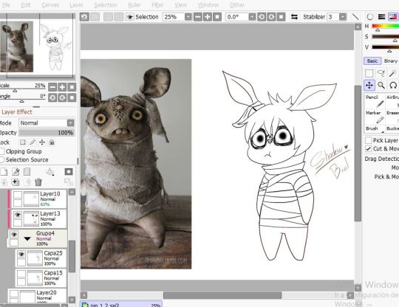Select the Magic Wand tool
This screenshot has width=399, height=307.
(392, 74)
